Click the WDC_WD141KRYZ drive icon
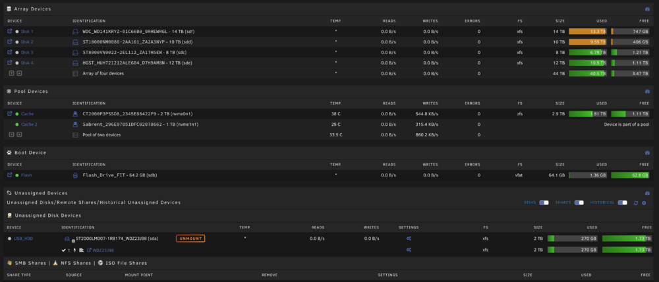Screen dimensions: 659x282 [76, 32]
